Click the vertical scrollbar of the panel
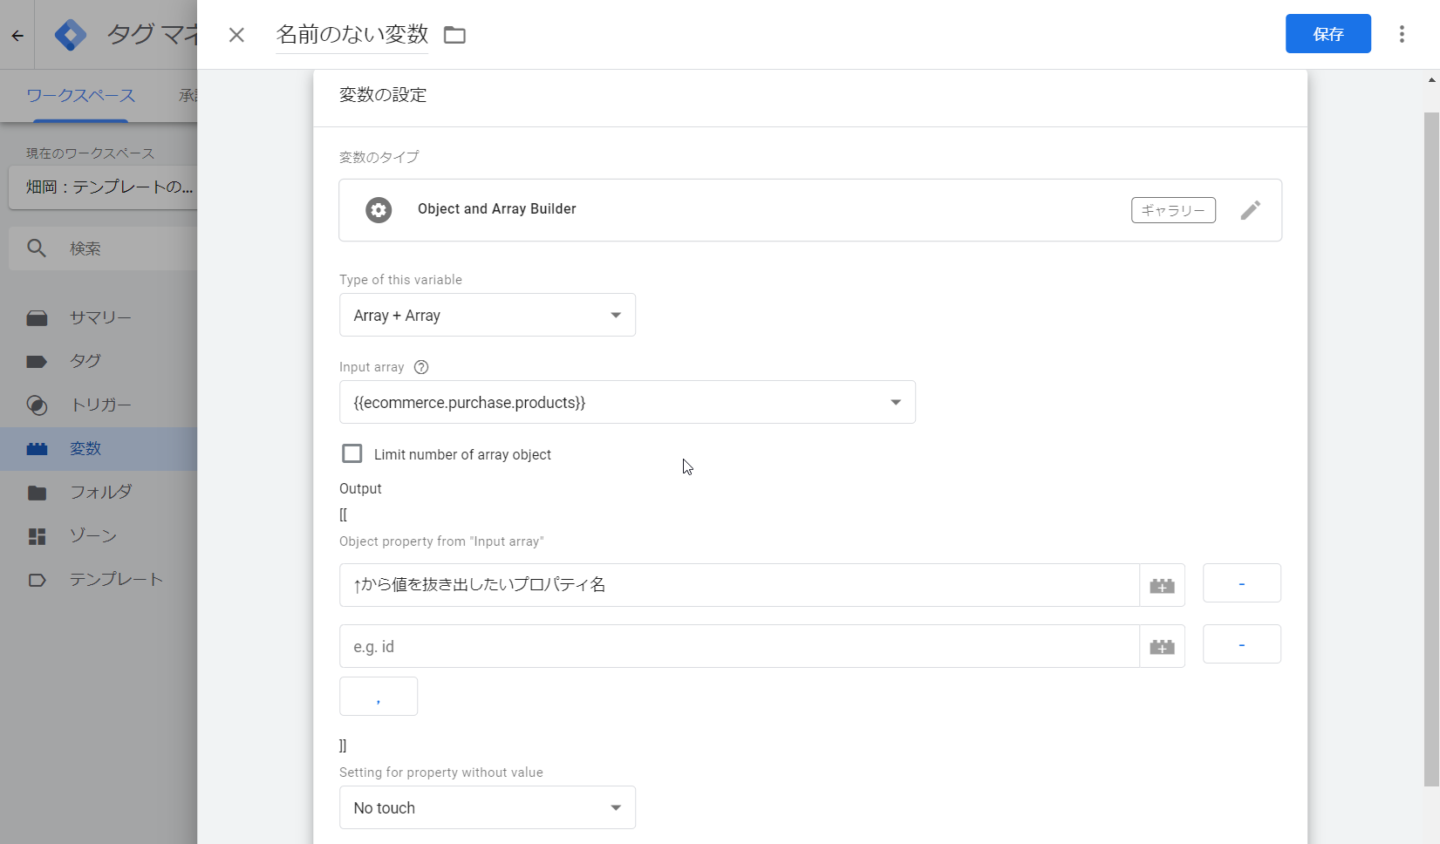 click(1431, 449)
